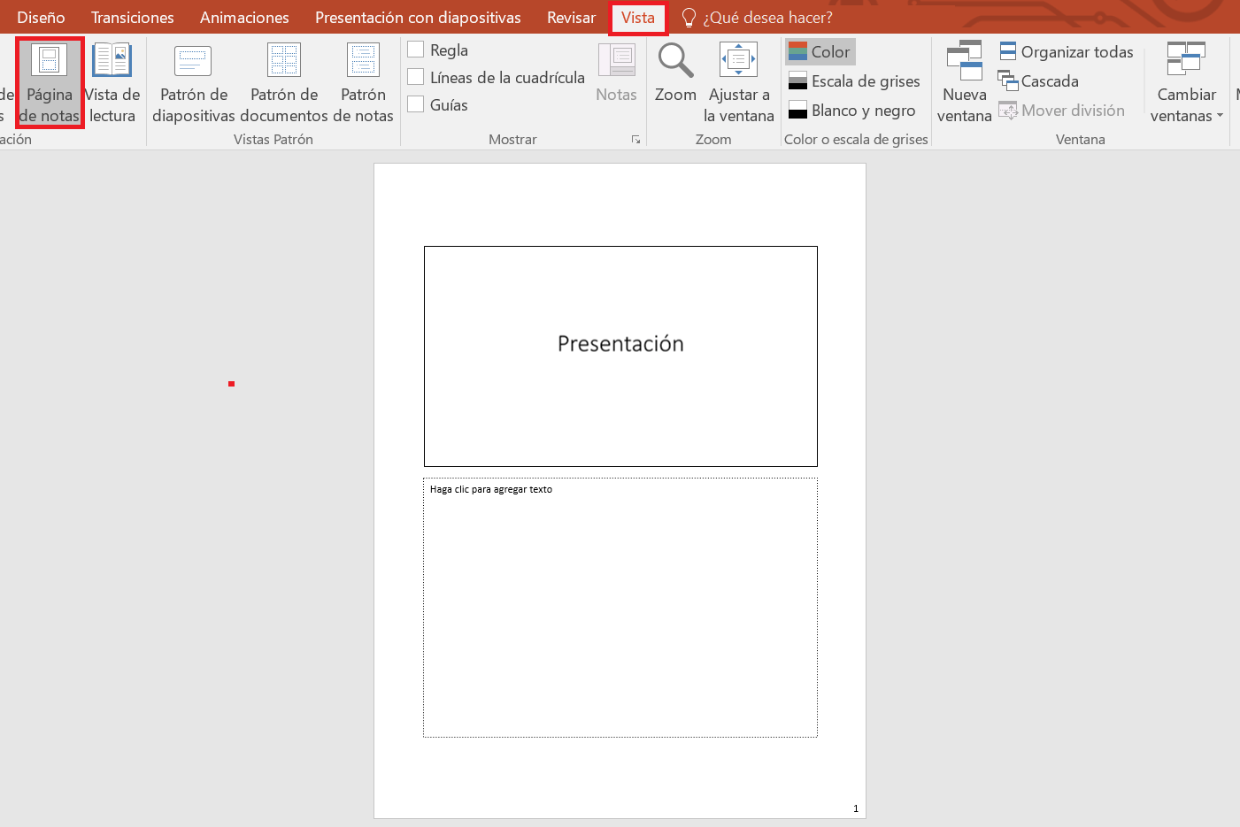This screenshot has width=1240, height=827.
Task: Switch to the Transiciones tab
Action: pyautogui.click(x=132, y=18)
